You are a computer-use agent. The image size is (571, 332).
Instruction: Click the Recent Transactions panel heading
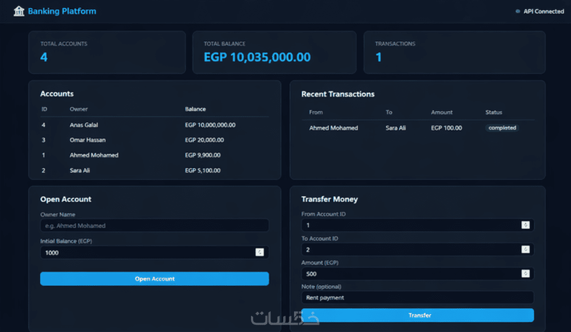[x=338, y=94]
